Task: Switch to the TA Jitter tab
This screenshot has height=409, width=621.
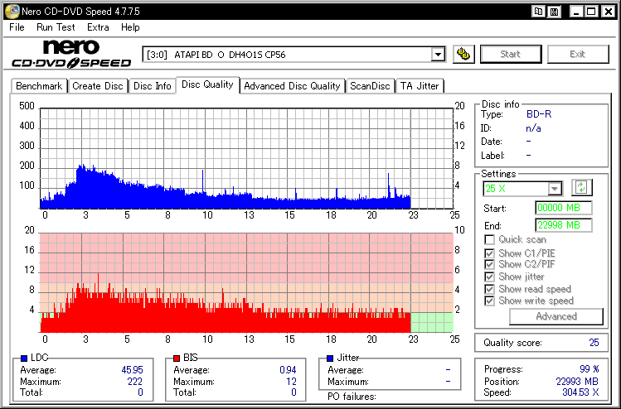Action: click(x=420, y=86)
